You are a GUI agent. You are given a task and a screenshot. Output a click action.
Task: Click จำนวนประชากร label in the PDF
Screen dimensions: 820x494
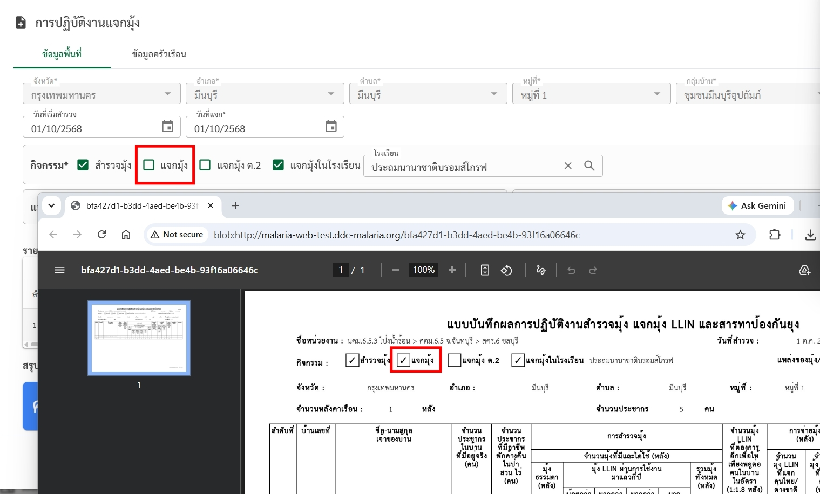point(622,409)
